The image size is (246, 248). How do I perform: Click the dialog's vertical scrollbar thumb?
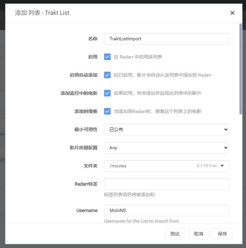click(x=240, y=69)
